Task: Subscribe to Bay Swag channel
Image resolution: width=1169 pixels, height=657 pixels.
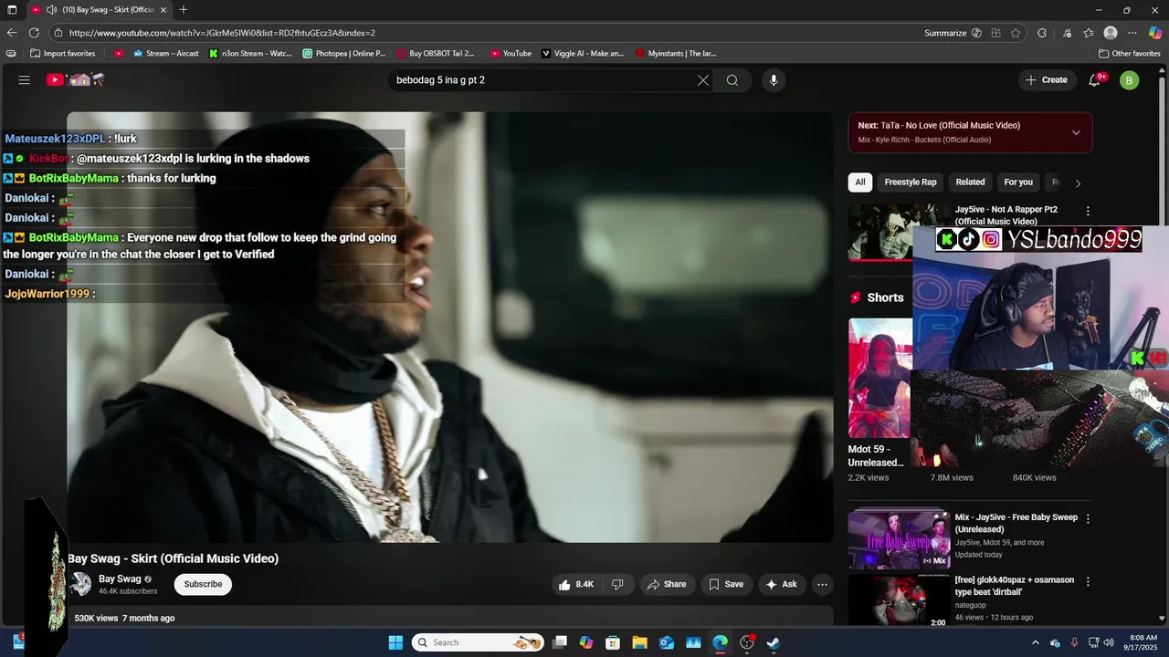Action: click(x=203, y=584)
